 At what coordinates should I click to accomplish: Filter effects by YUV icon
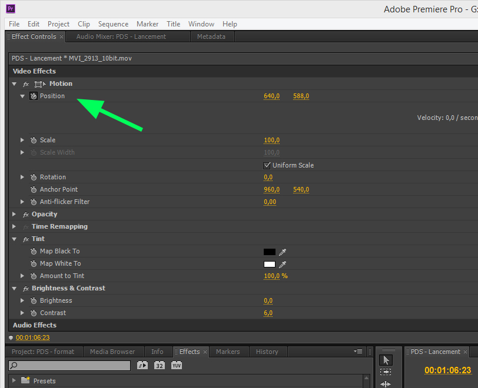pos(177,365)
